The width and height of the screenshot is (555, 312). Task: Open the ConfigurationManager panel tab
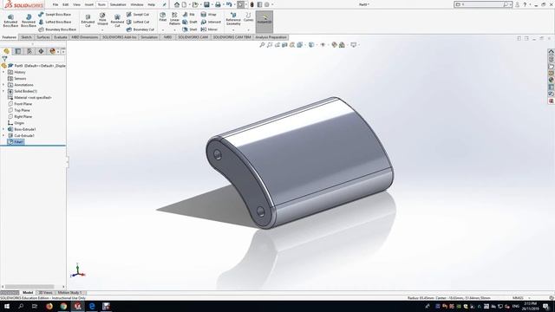[29, 51]
